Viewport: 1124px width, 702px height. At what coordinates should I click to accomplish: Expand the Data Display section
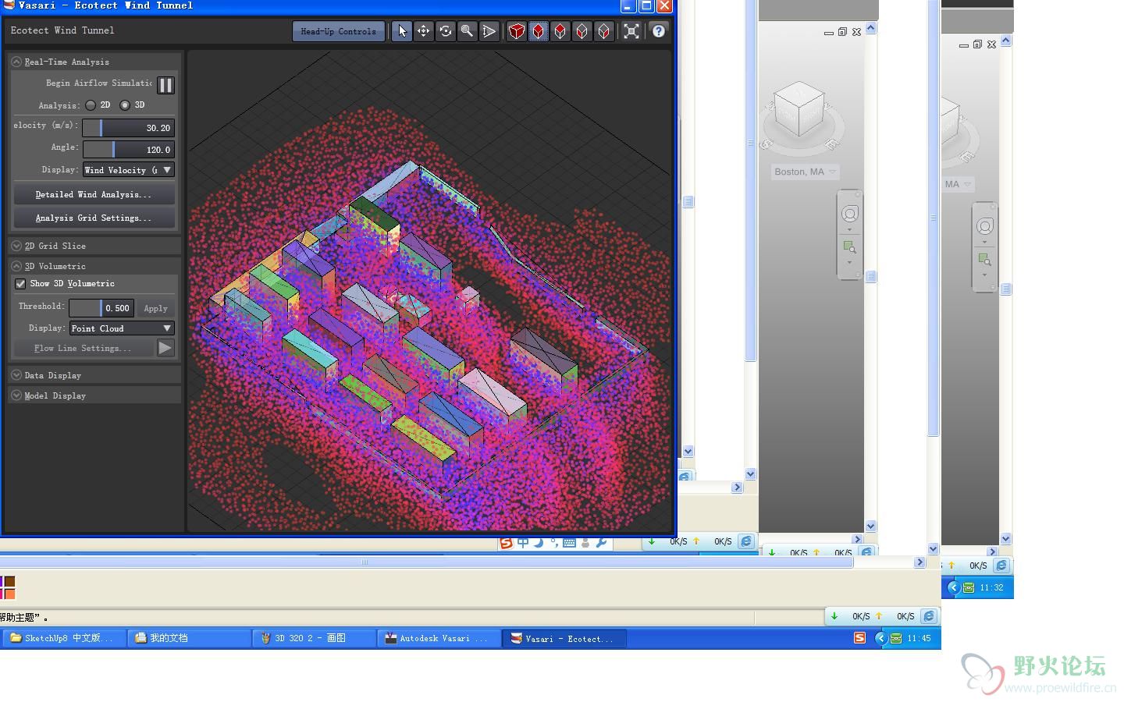(x=16, y=375)
